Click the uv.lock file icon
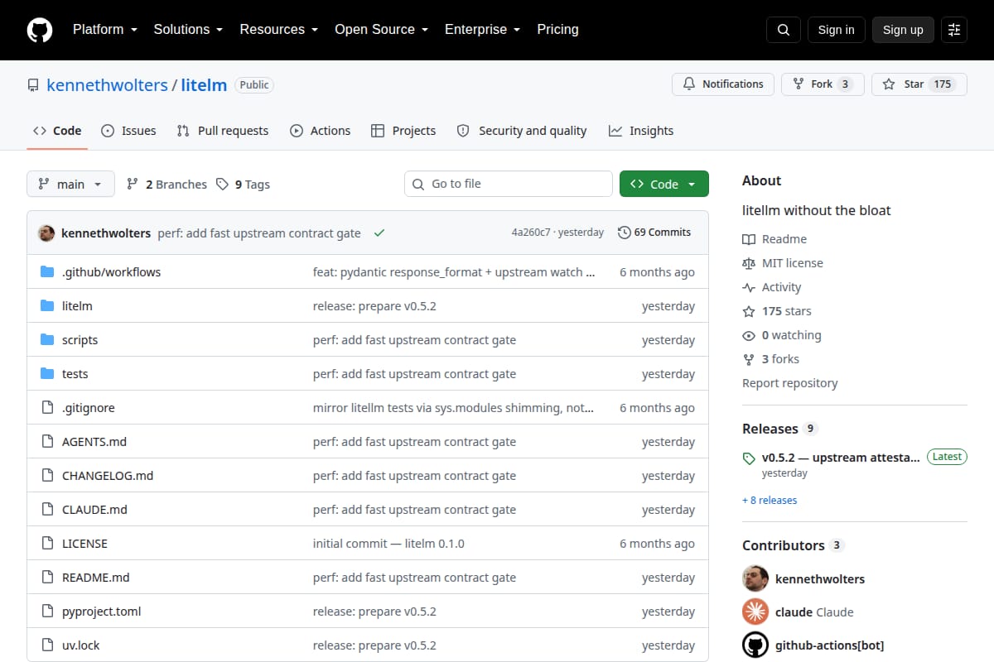 pos(47,645)
